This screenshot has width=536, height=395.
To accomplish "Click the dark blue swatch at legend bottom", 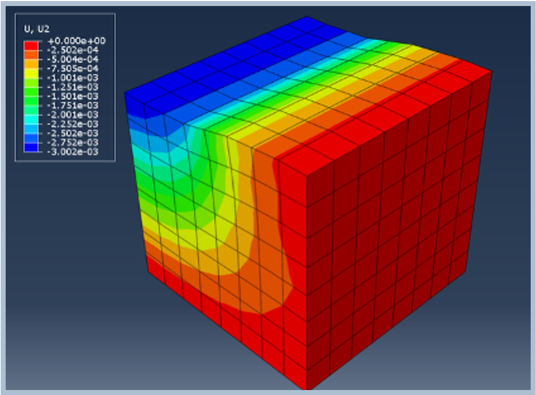I will (31, 147).
